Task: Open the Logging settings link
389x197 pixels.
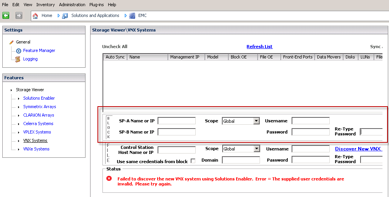Action: coord(30,59)
